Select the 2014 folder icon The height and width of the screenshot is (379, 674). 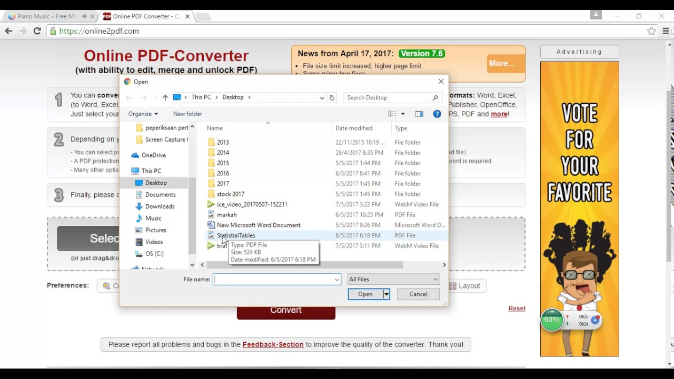point(211,153)
